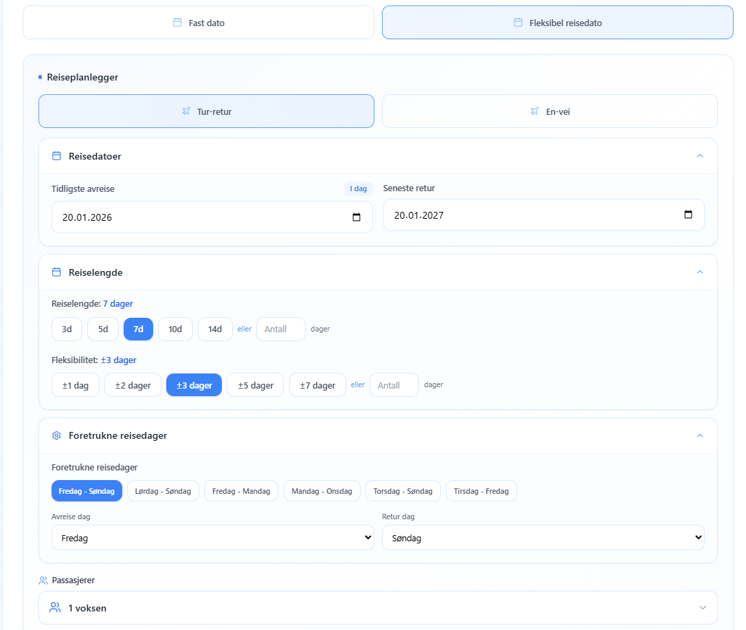Click the calendar icon beside Fleksibel reisedato
Viewport: 746px width, 630px height.
pyautogui.click(x=518, y=23)
